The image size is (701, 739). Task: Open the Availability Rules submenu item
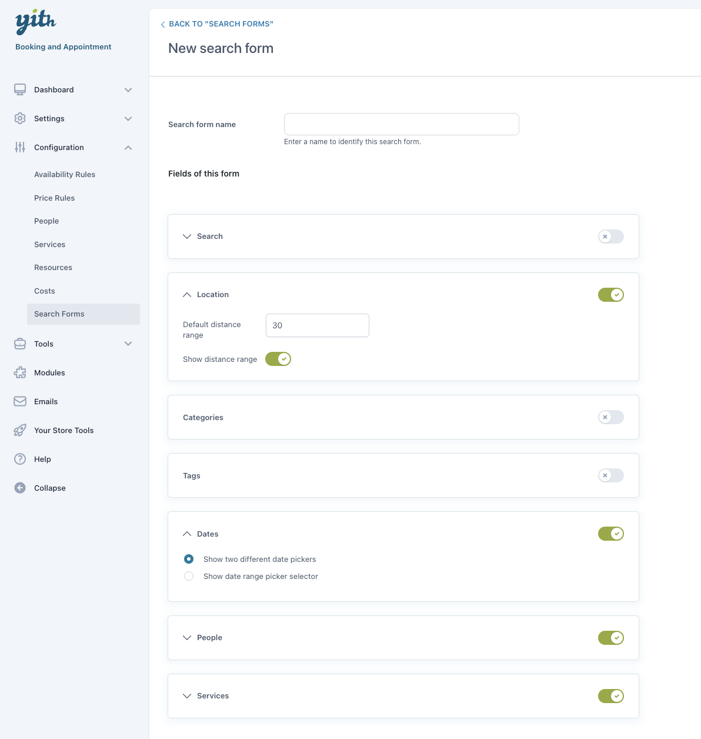(65, 175)
